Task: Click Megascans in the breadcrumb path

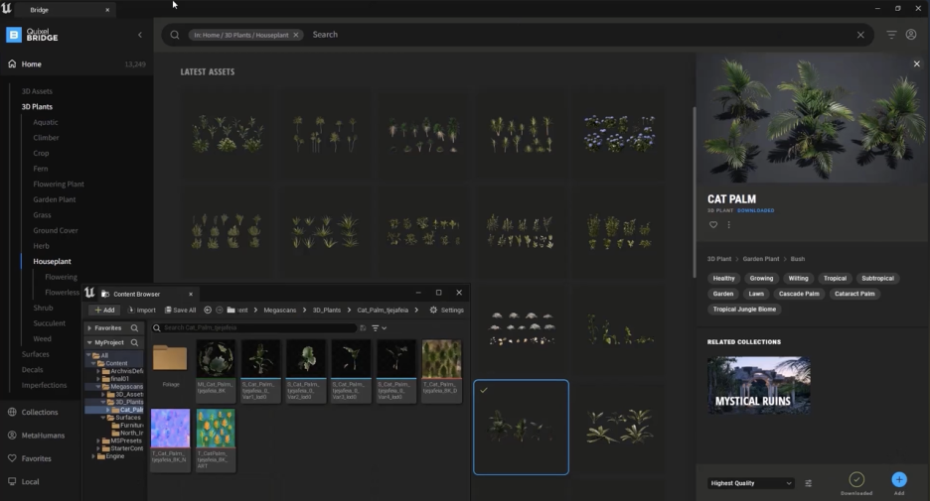Action: 280,310
